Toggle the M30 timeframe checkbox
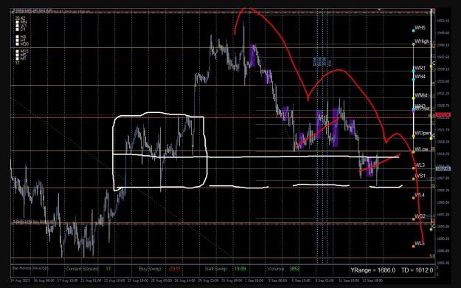Image resolution: width=461 pixels, height=288 pixels. coord(18,44)
